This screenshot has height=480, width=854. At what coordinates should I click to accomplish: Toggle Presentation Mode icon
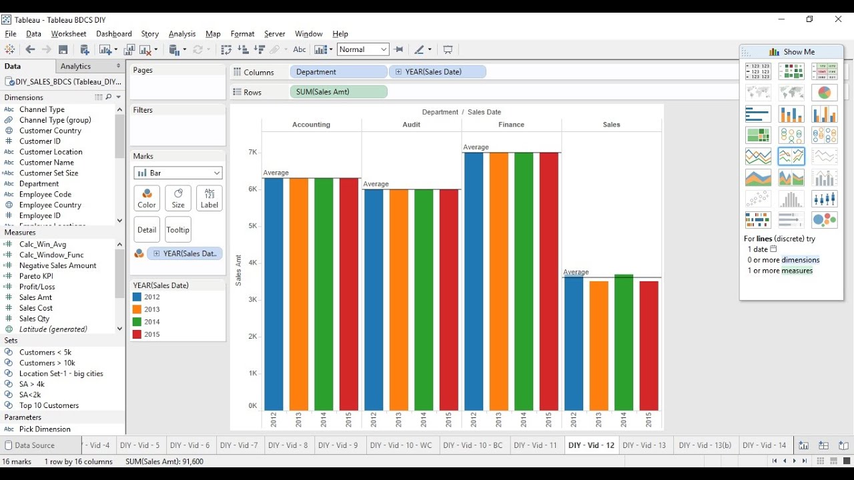[448, 49]
